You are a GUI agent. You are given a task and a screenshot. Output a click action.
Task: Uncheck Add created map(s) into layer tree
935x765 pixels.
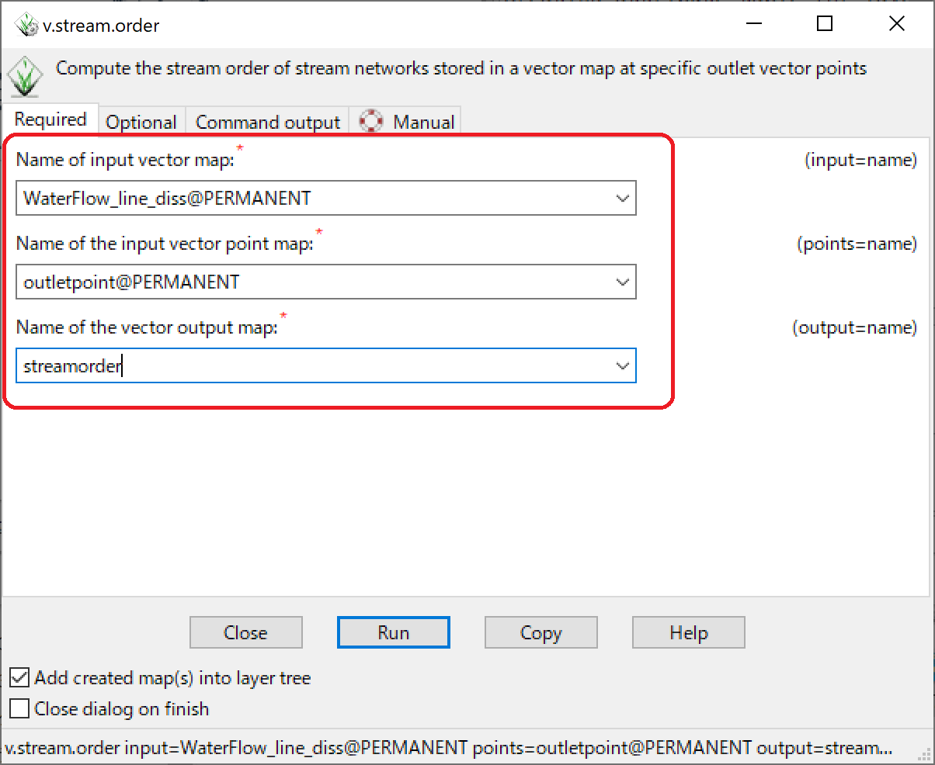[20, 678]
